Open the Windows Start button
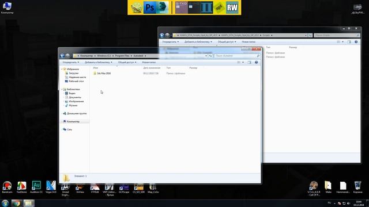 (x=5, y=203)
